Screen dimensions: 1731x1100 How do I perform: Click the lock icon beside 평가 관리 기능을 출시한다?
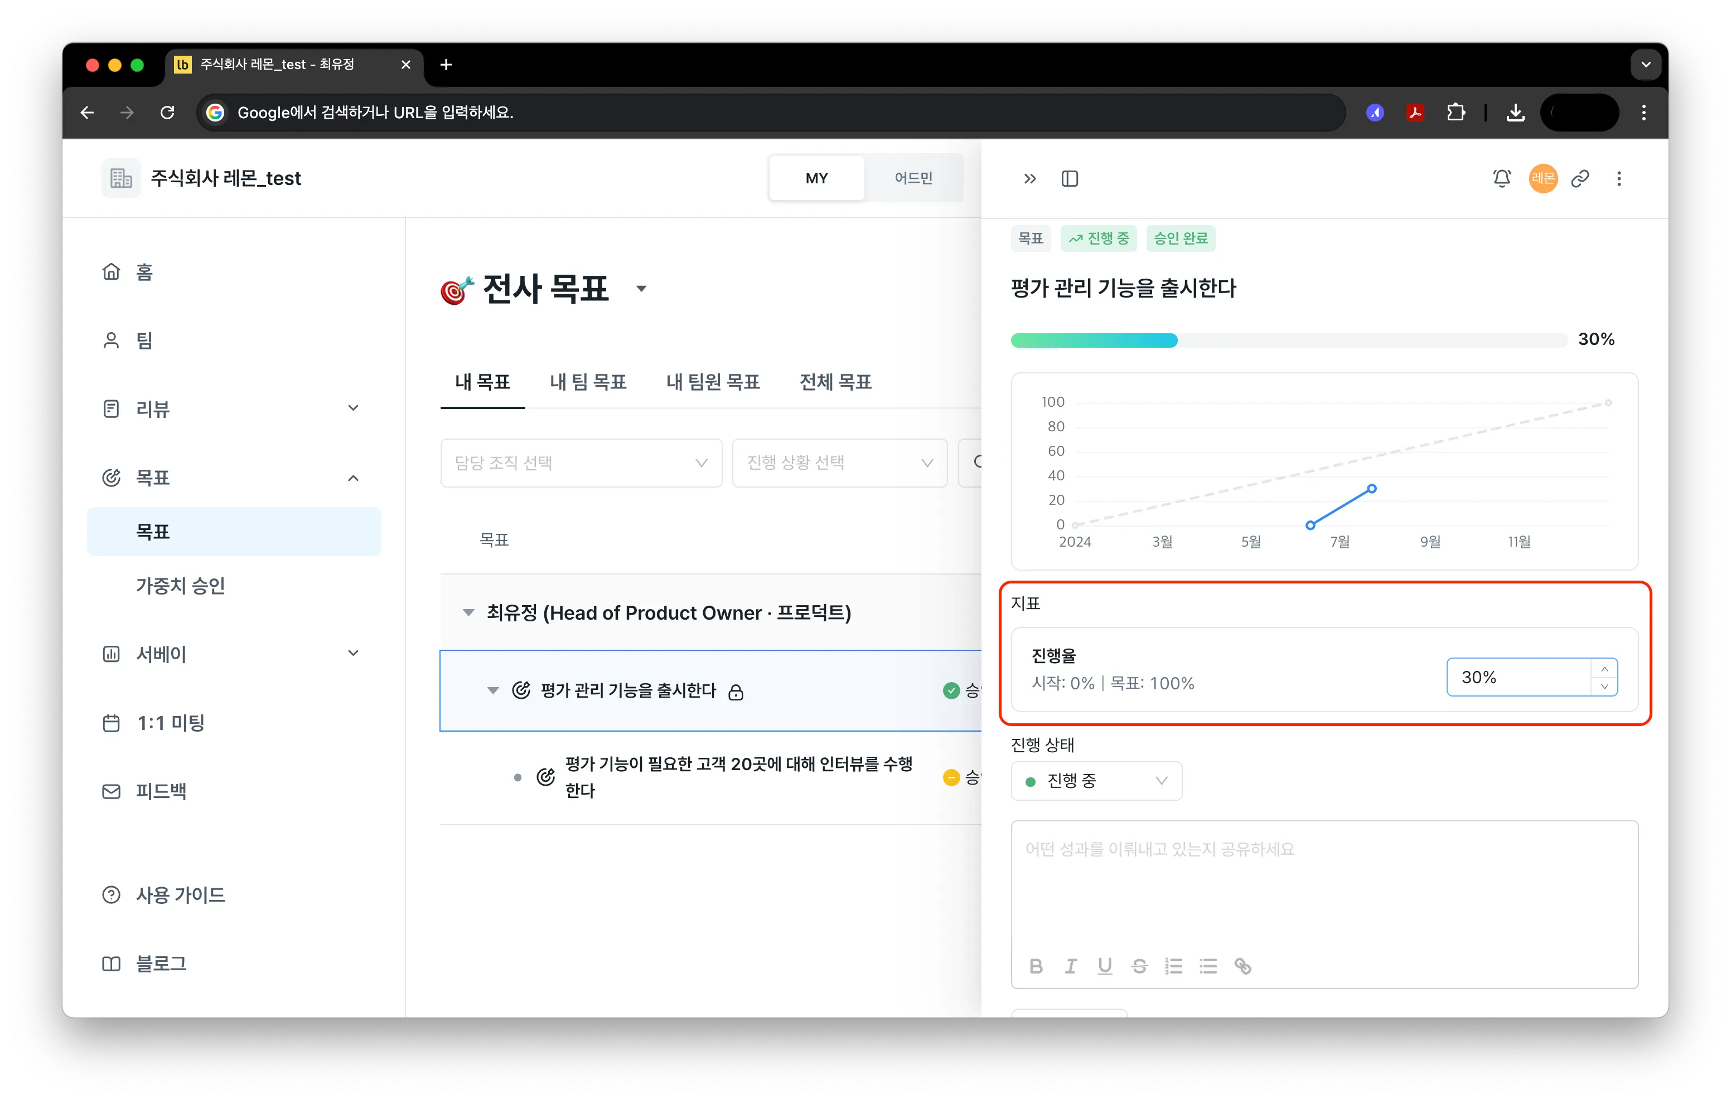coord(736,692)
